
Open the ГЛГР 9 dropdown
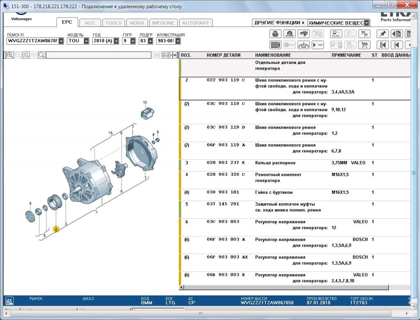(133, 41)
